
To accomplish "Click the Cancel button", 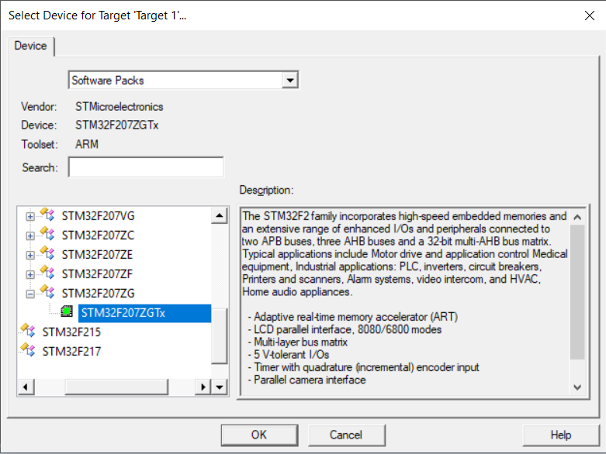I will 346,435.
